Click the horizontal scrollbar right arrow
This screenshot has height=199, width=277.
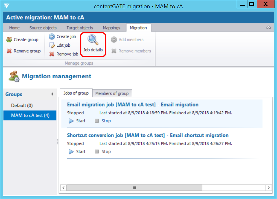(x=268, y=188)
